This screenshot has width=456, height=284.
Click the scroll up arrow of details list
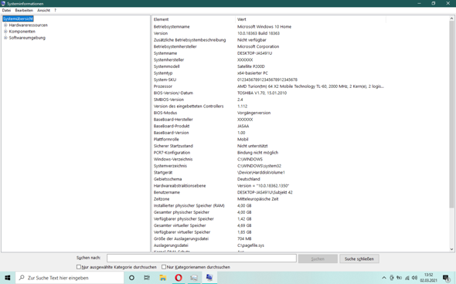tap(451, 19)
